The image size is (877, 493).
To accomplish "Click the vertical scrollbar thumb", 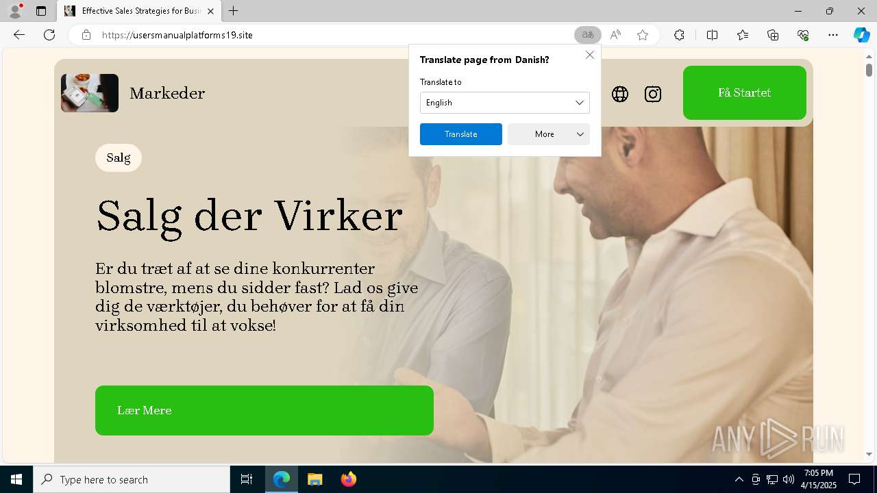I will coord(869,70).
